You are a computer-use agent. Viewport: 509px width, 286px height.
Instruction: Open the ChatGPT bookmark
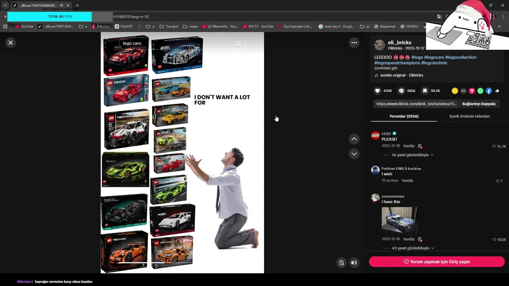124,27
